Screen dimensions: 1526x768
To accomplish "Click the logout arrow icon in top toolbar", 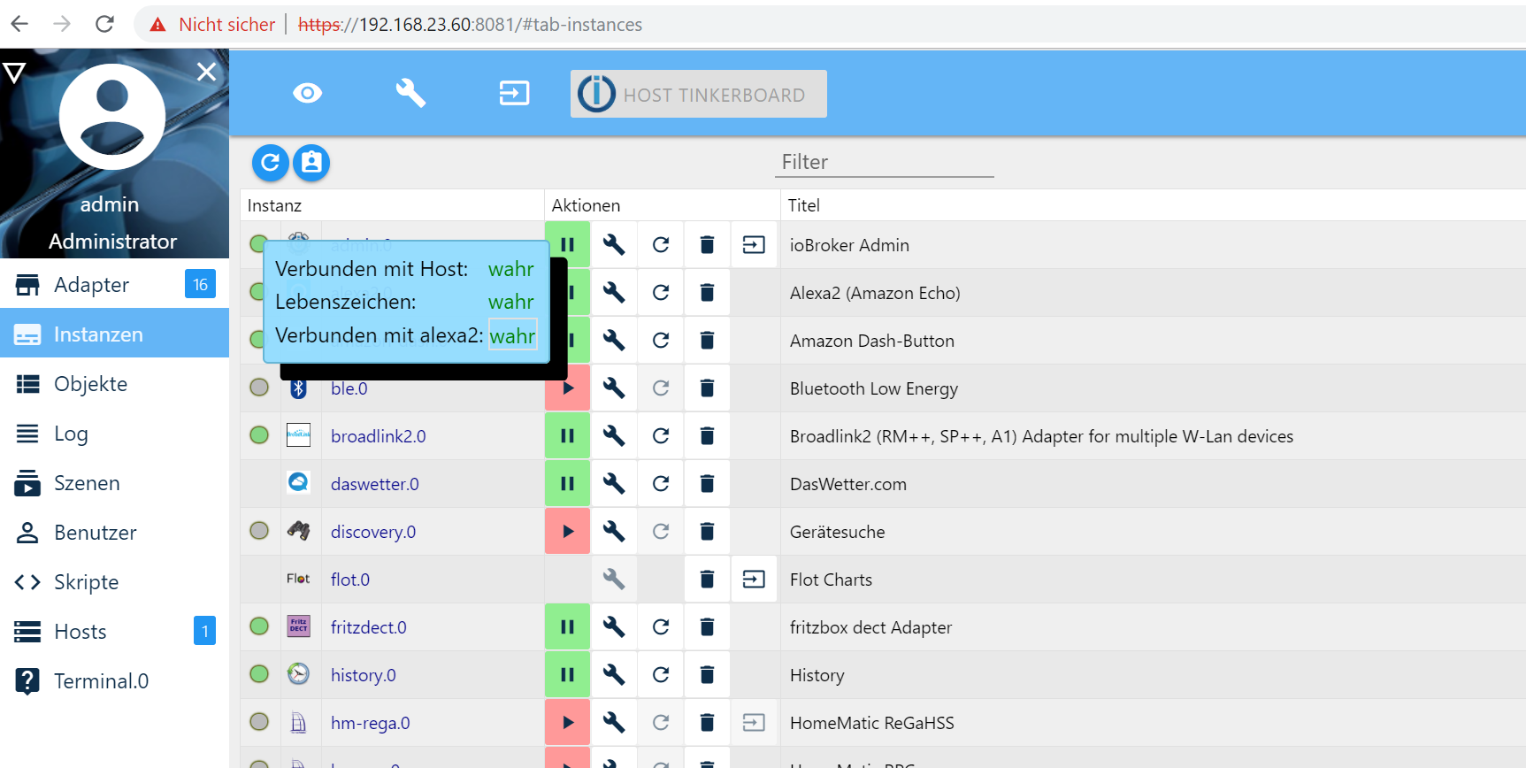I will [x=514, y=93].
